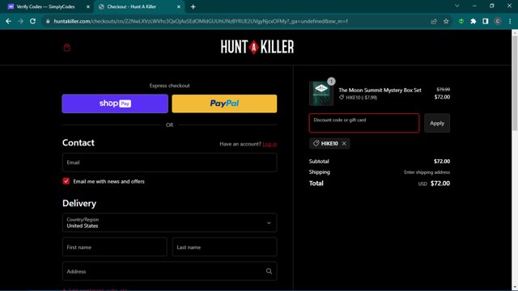Open a new browser tab
The width and height of the screenshot is (518, 291).
[x=193, y=6]
